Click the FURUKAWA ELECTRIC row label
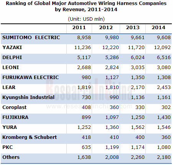 31,78
